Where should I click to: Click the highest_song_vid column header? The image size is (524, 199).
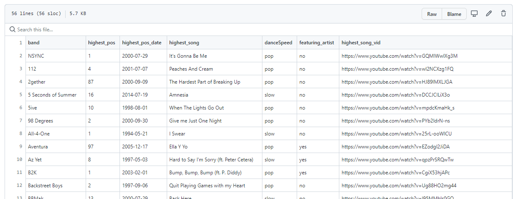pos(361,43)
